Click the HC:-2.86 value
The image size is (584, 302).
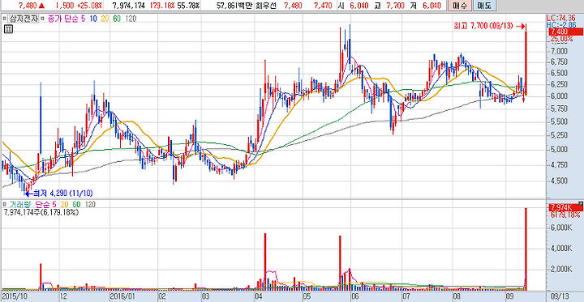tap(561, 24)
